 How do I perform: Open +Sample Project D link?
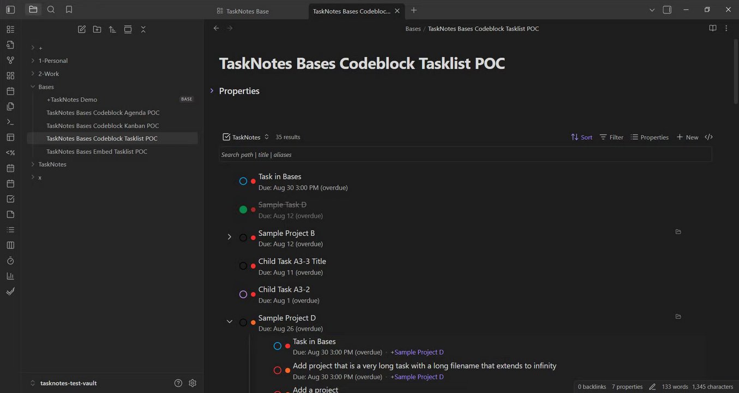pos(417,352)
